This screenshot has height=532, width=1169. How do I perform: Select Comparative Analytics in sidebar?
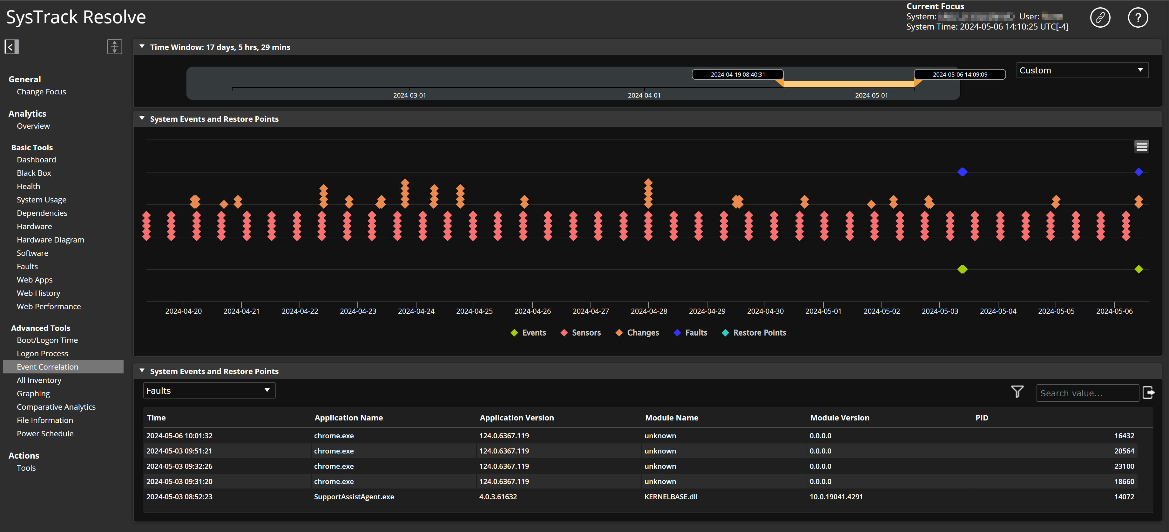56,407
